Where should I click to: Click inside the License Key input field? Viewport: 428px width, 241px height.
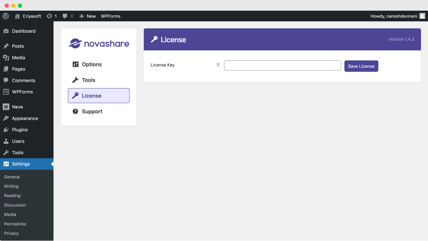[283, 65]
